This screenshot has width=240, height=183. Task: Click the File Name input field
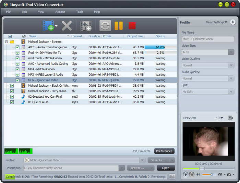pos(208,39)
